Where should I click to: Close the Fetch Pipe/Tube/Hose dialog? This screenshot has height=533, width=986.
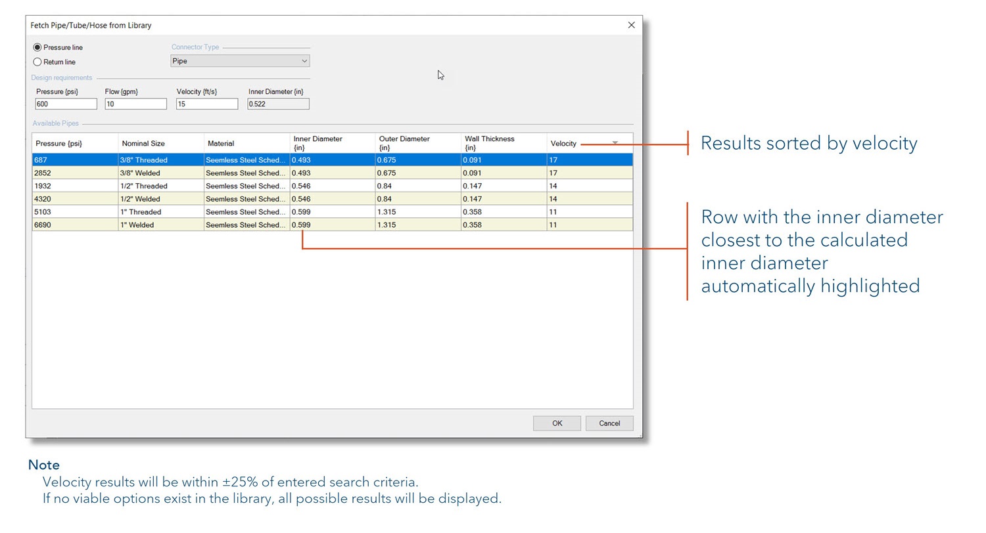point(631,25)
